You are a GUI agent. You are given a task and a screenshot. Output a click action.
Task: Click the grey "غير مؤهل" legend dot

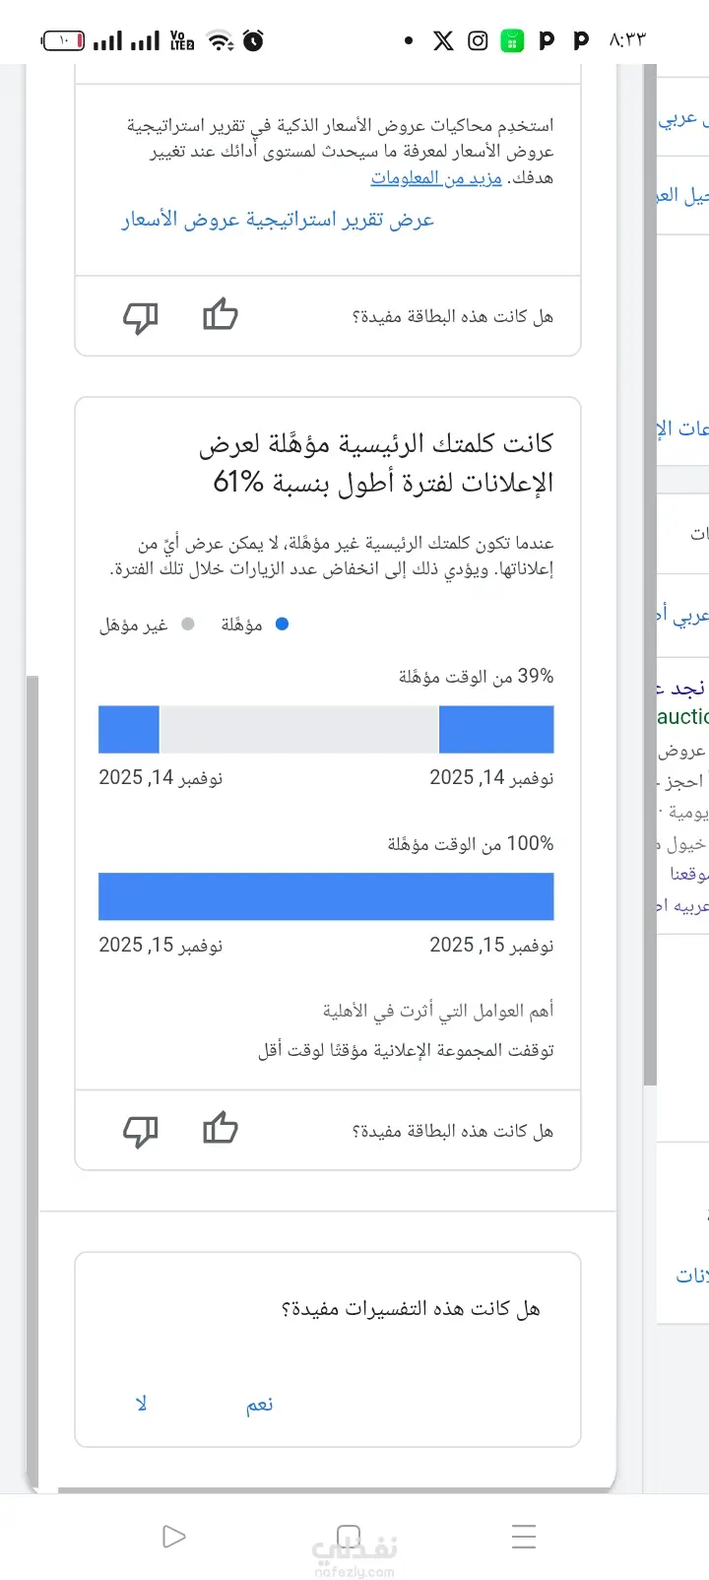(x=188, y=624)
